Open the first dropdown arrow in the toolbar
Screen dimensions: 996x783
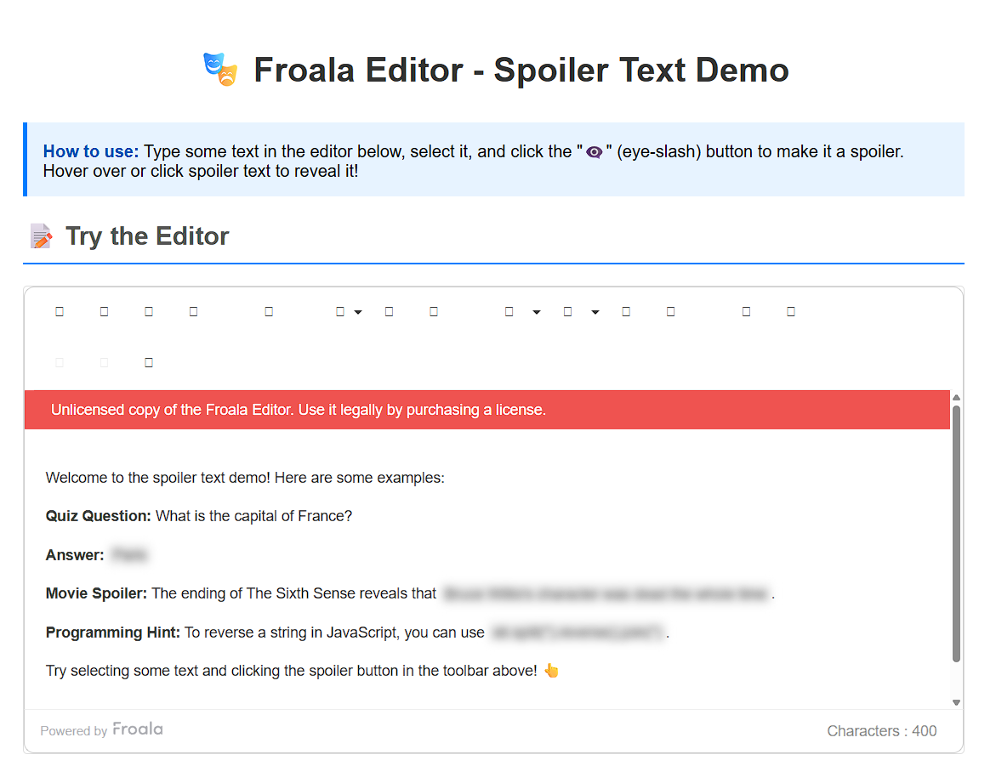click(x=358, y=312)
